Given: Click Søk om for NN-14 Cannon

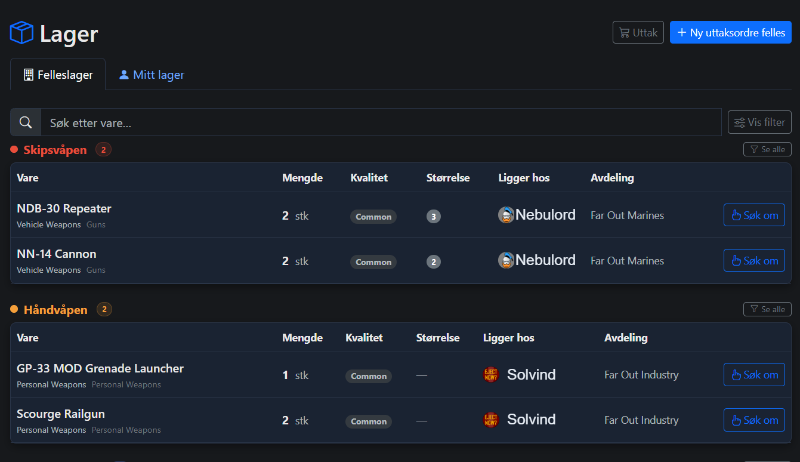Looking at the screenshot, I should click(754, 260).
